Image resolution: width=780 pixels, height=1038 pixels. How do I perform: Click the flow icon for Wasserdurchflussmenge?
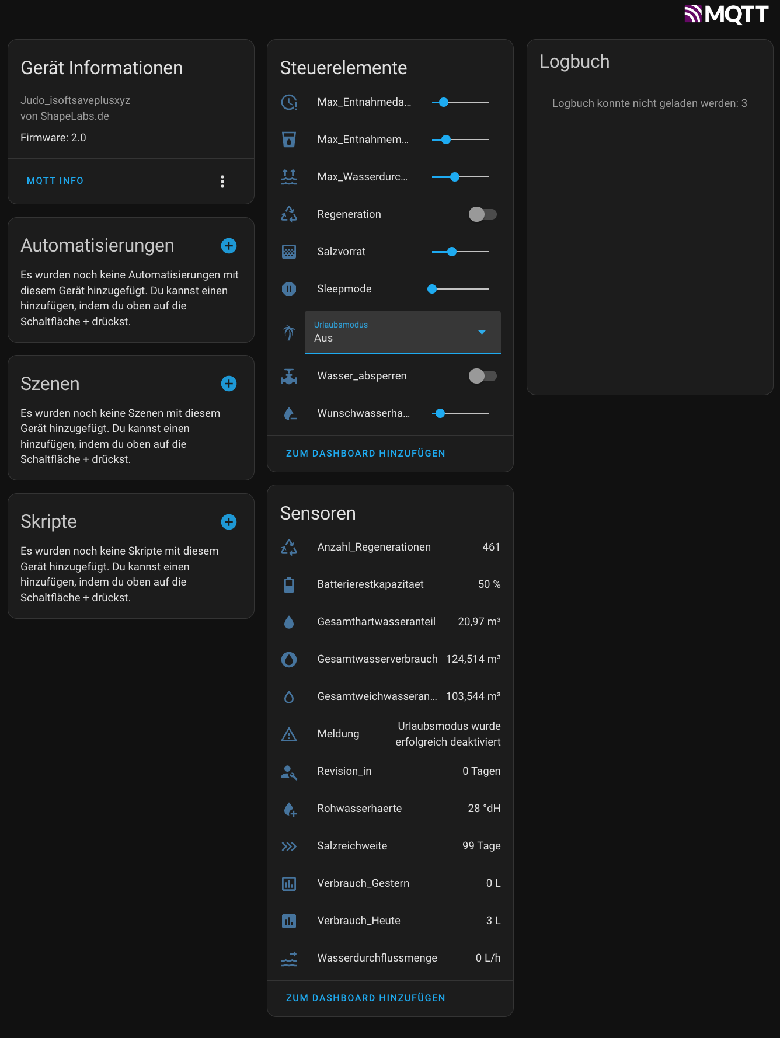[x=289, y=958]
